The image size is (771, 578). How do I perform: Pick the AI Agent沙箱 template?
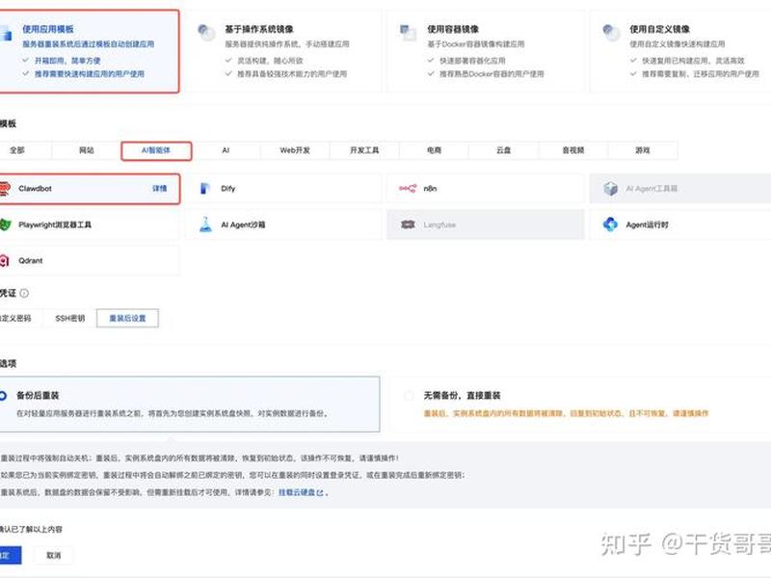pos(283,225)
